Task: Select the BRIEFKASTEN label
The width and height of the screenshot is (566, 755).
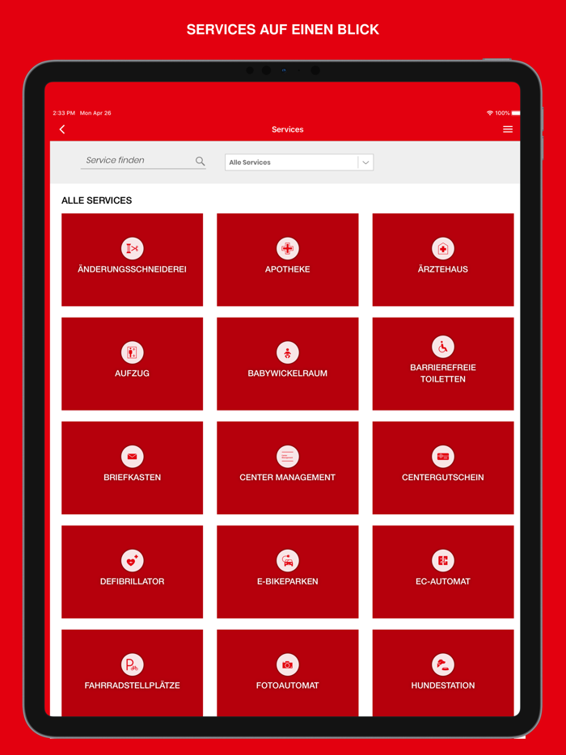Action: [132, 477]
